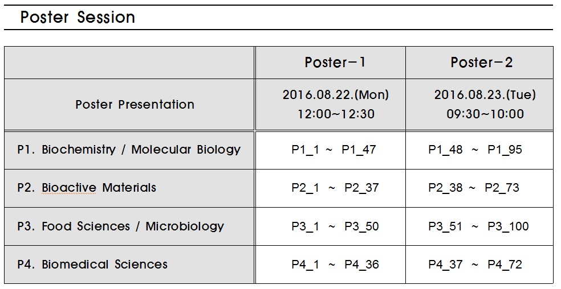Select the Poster-1 column header
Viewport: 561px width, 289px height.
pyautogui.click(x=335, y=63)
